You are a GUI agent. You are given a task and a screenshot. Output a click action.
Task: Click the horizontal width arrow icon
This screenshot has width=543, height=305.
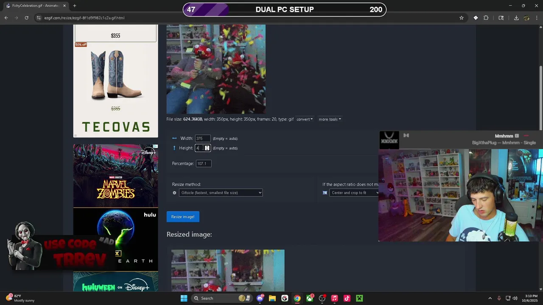pos(174,138)
